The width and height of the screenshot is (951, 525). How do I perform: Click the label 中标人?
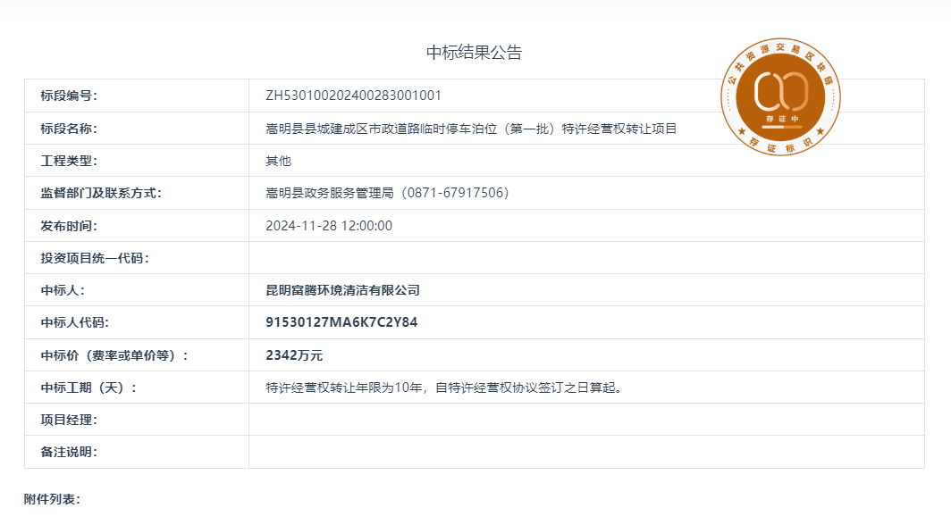coord(63,290)
